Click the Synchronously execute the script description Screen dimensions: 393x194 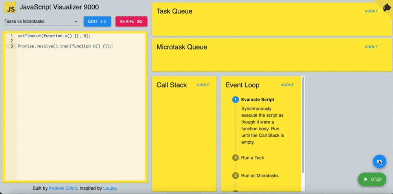click(263, 125)
